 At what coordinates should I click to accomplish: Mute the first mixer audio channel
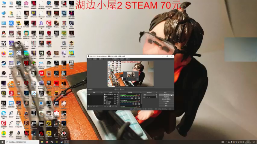136,98
